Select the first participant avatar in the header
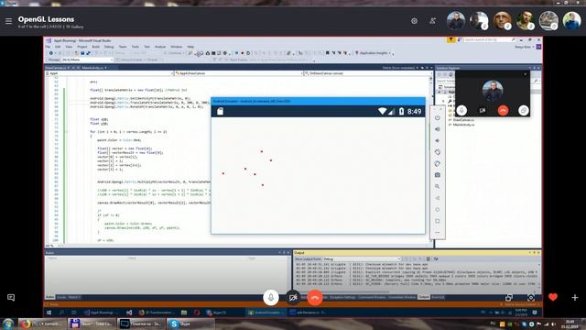Viewport: 586px width, 330px height. point(456,20)
